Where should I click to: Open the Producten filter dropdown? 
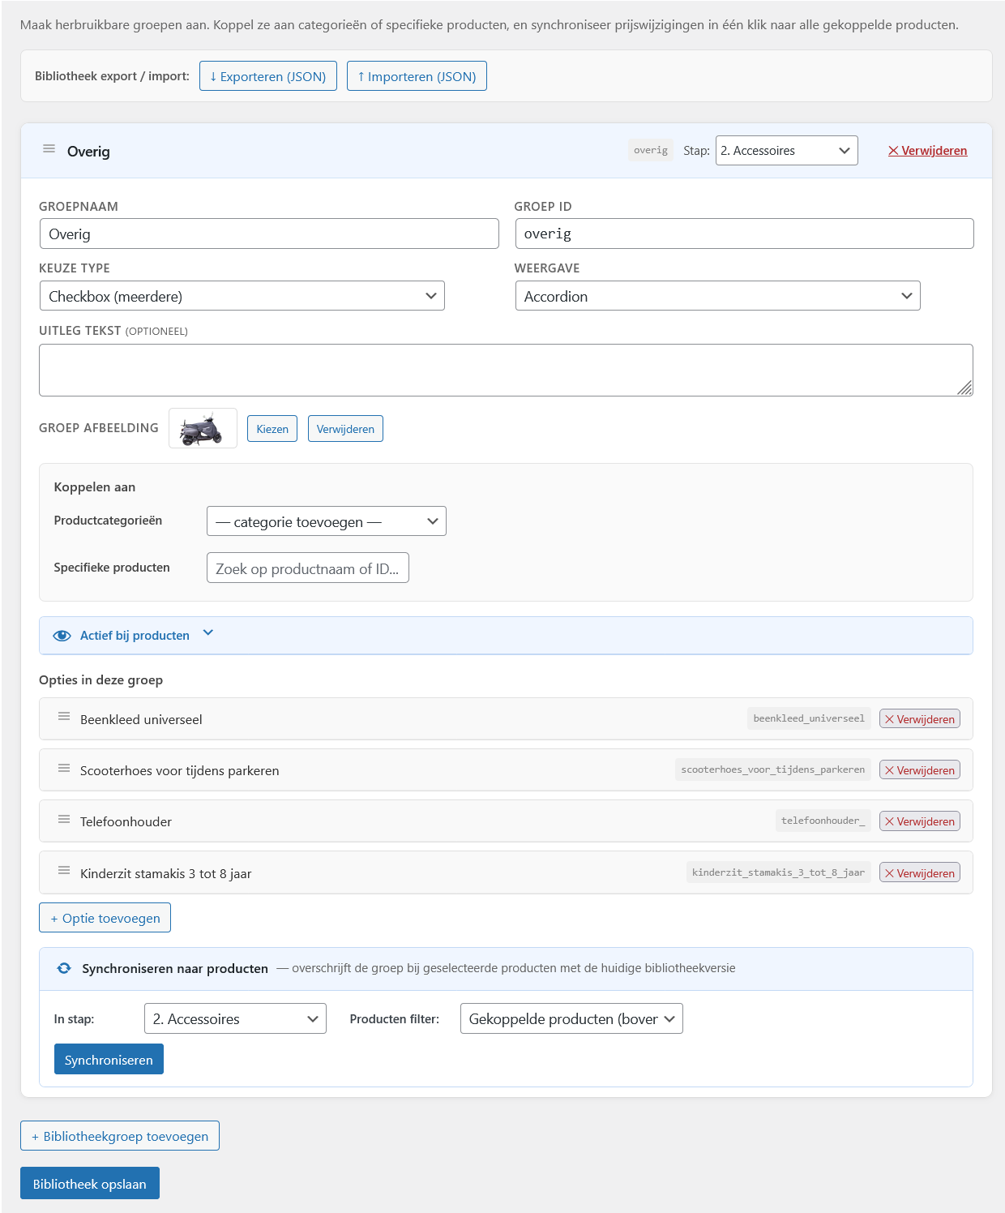tap(571, 1018)
